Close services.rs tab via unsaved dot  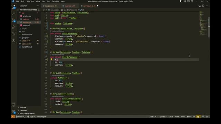[97, 6]
